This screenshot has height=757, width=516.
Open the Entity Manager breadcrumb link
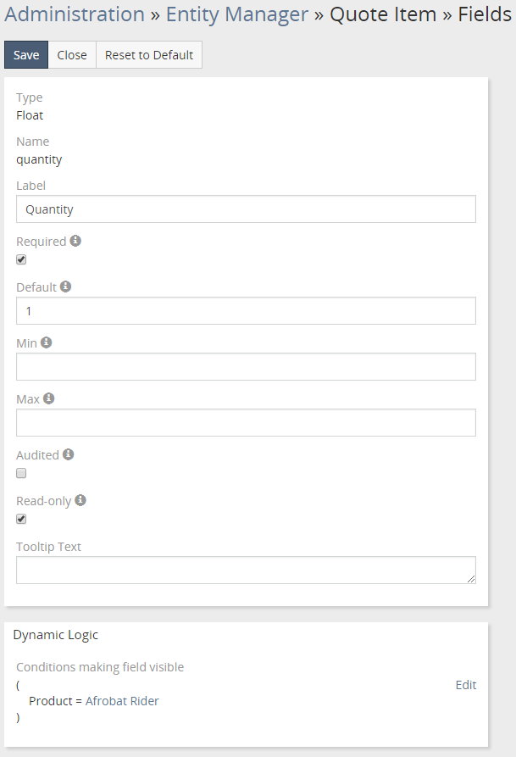237,14
